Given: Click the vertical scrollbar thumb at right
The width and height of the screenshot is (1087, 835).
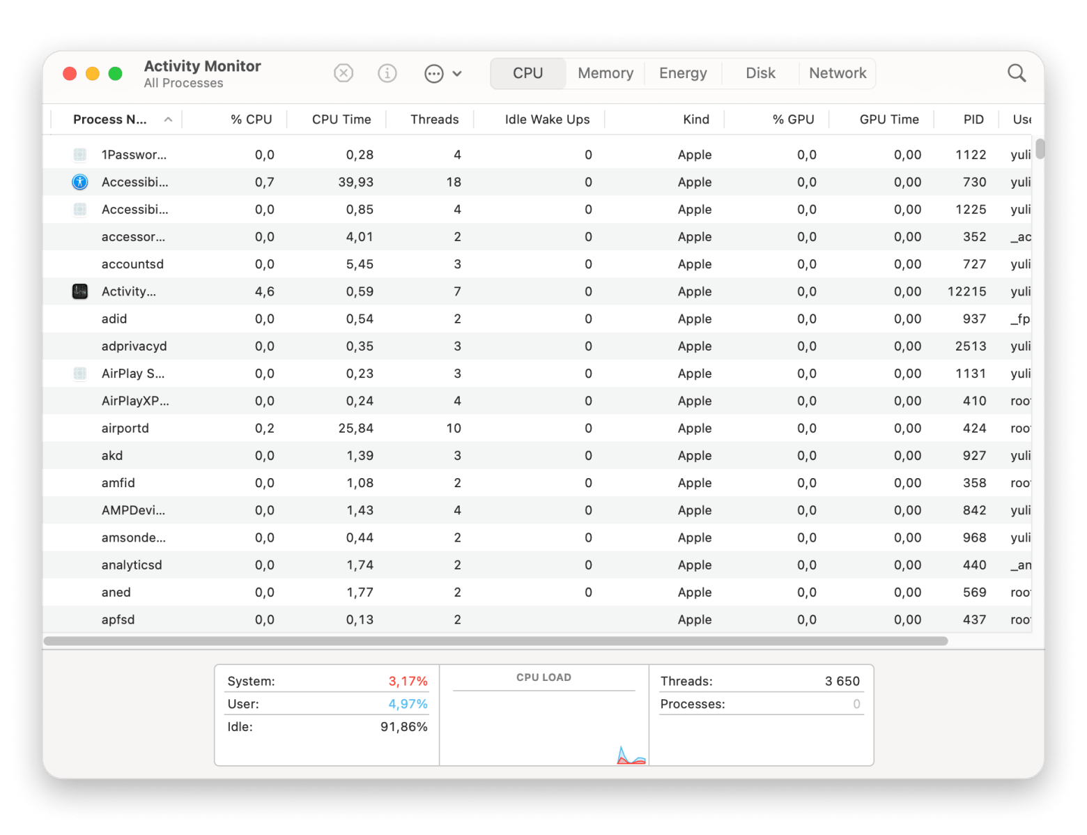Looking at the screenshot, I should [x=1040, y=149].
